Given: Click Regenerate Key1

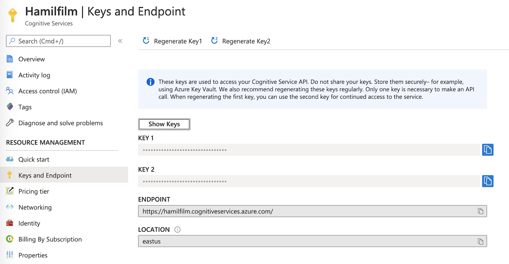Looking at the screenshot, I should click(x=172, y=41).
